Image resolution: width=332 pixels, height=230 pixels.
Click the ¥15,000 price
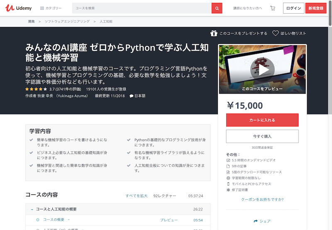click(245, 106)
